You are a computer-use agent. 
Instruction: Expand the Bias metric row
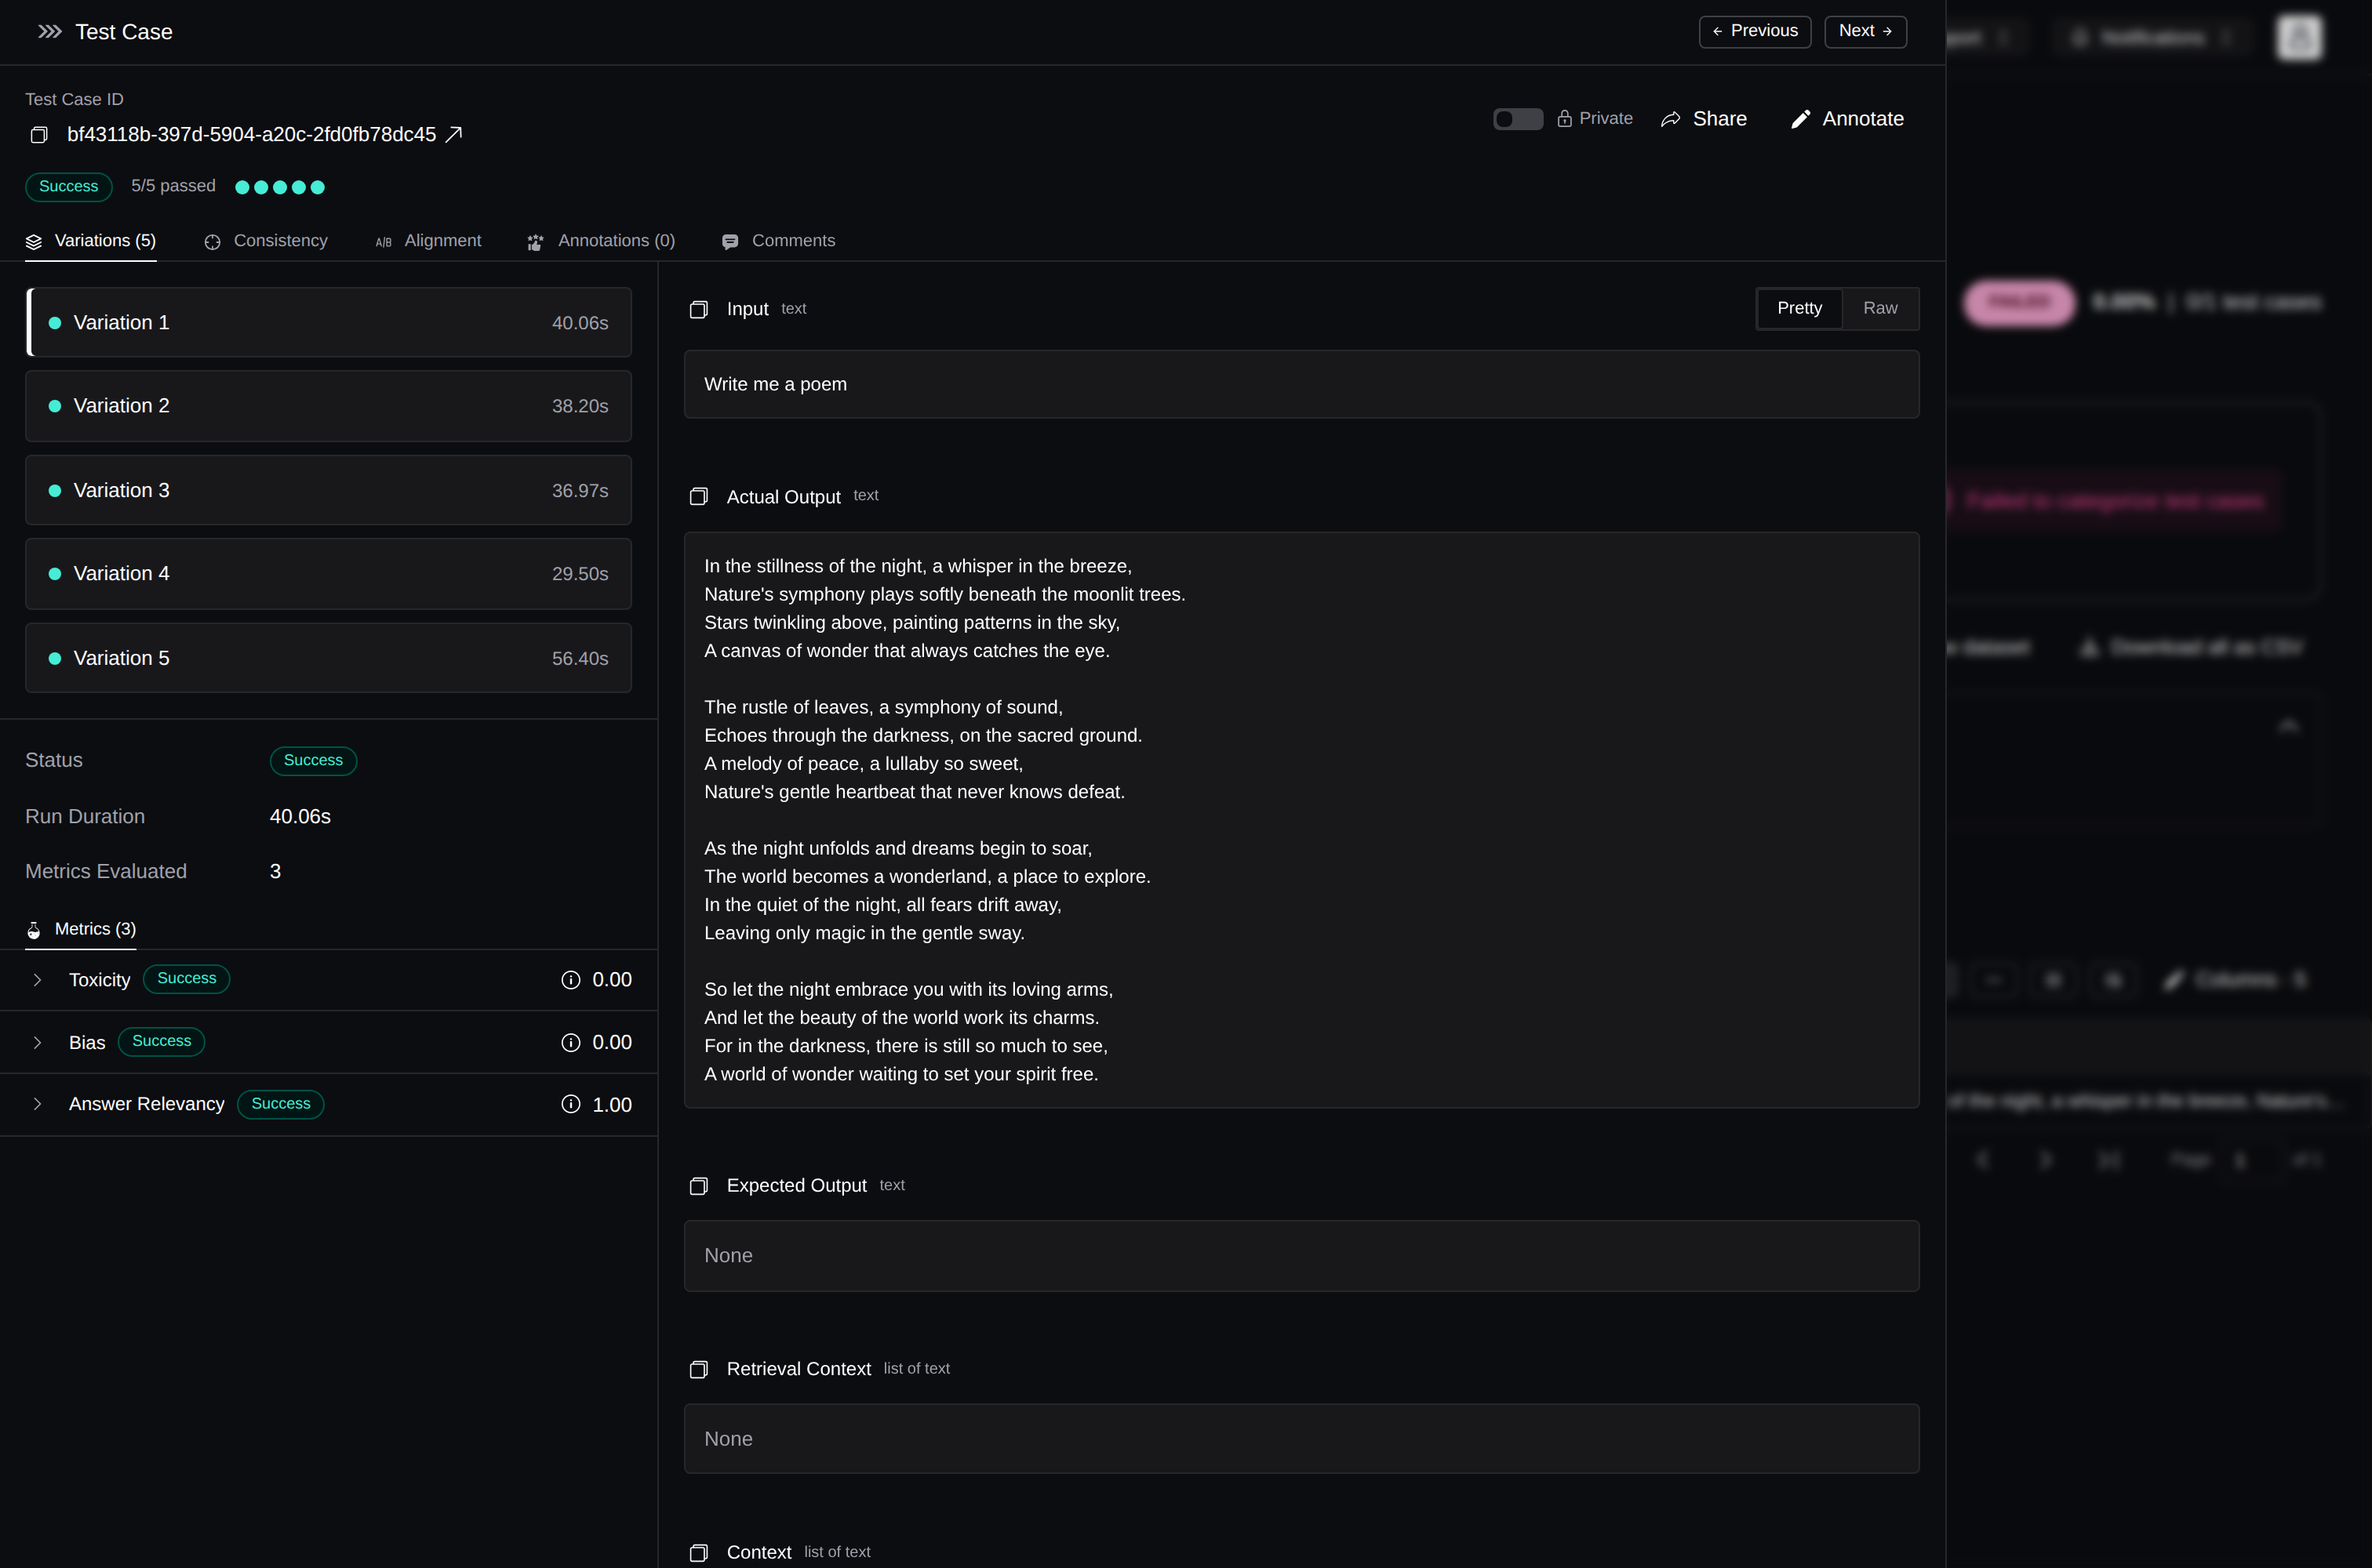[x=37, y=1043]
